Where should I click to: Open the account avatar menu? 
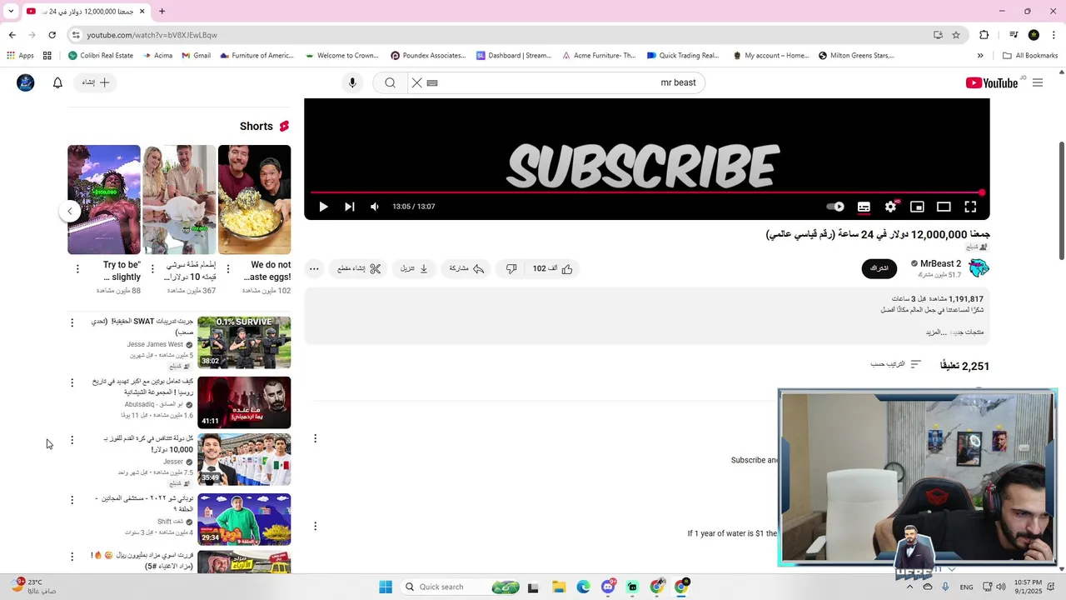pyautogui.click(x=26, y=82)
